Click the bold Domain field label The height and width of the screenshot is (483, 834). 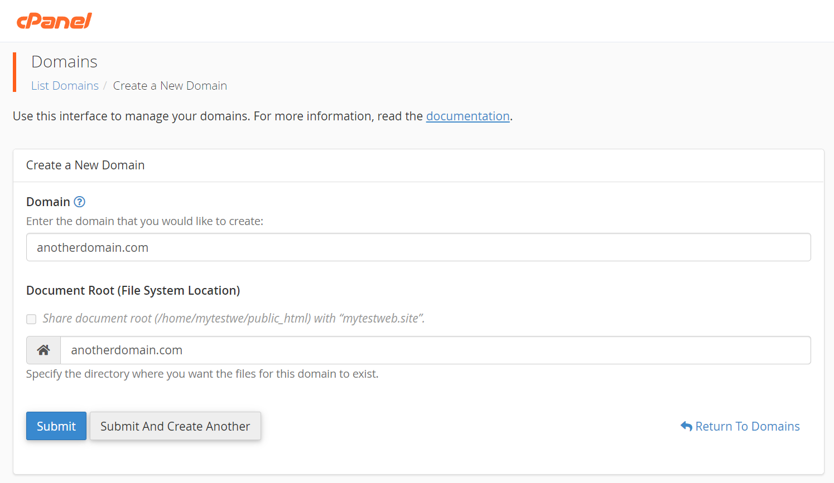click(48, 202)
